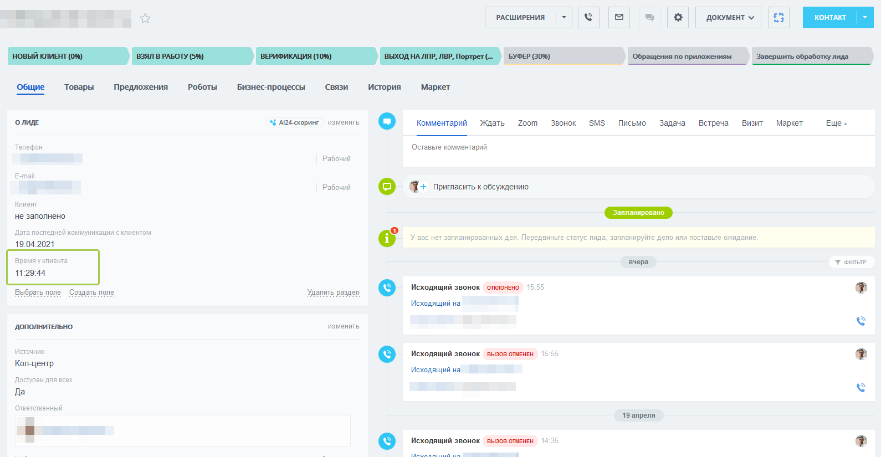Open the settings gear icon
Image resolution: width=881 pixels, height=457 pixels.
coord(678,18)
